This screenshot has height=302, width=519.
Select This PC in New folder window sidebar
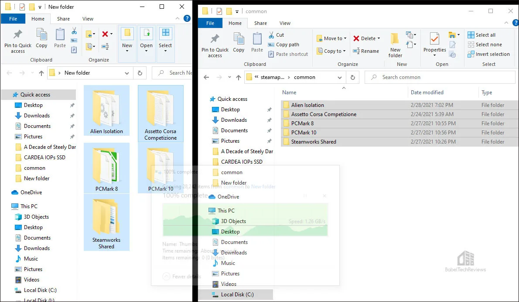(x=24, y=206)
